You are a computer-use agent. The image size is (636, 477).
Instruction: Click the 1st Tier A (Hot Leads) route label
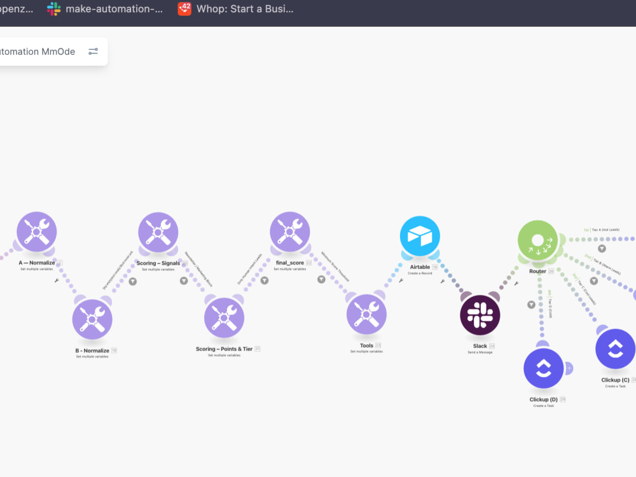click(x=602, y=230)
